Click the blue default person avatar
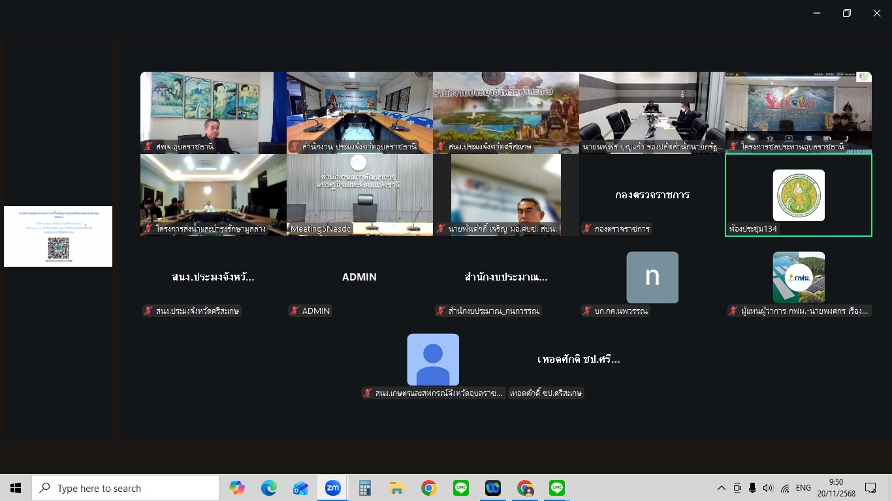The image size is (892, 501). 432,359
